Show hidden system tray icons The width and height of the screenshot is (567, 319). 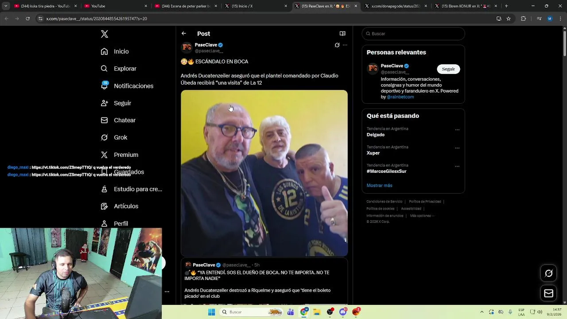[482, 312]
